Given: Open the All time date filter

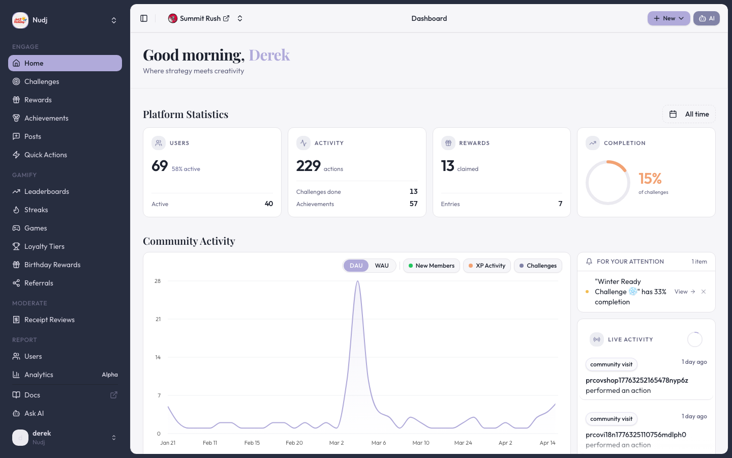Looking at the screenshot, I should tap(689, 114).
